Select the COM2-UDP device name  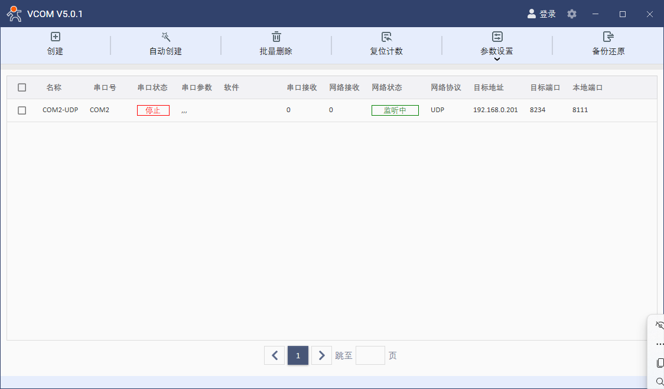(60, 110)
